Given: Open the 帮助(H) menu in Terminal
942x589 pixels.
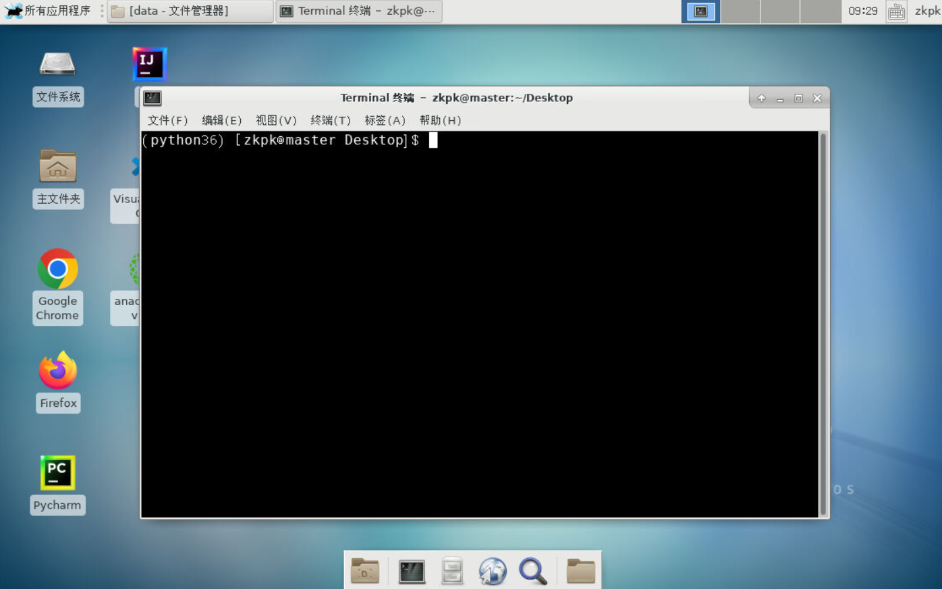Looking at the screenshot, I should point(440,120).
